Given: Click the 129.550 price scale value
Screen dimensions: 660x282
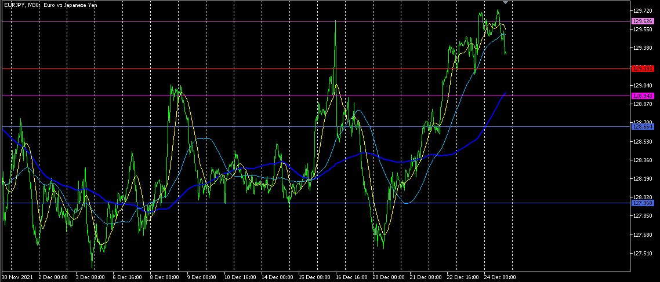Looking at the screenshot, I should pyautogui.click(x=643, y=30).
